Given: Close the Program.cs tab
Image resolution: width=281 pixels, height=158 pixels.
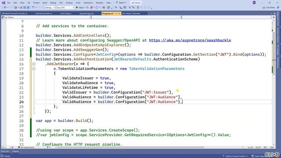Looking at the screenshot, I should click(119, 14).
